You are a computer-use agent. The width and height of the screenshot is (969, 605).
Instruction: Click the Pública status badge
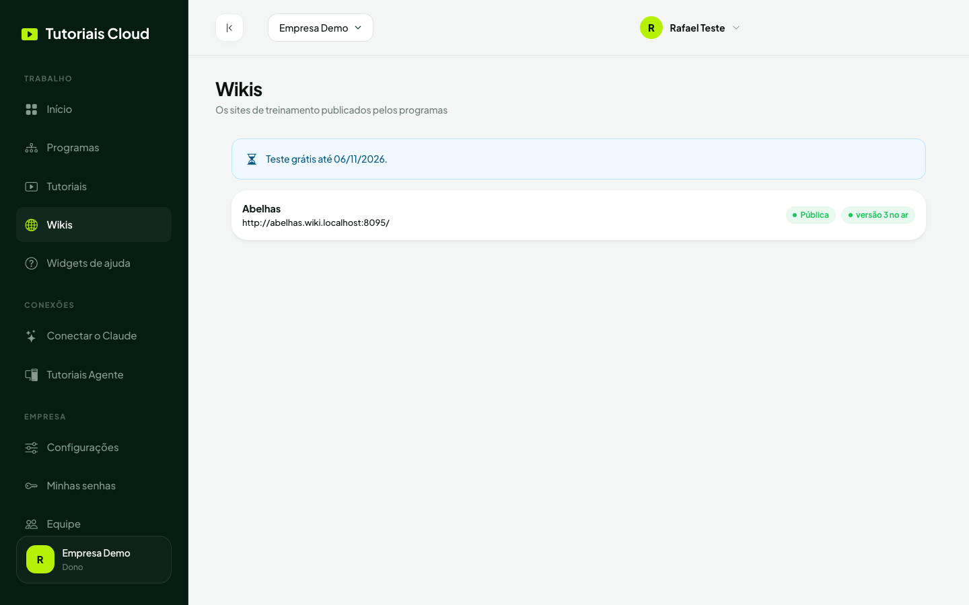coord(811,215)
